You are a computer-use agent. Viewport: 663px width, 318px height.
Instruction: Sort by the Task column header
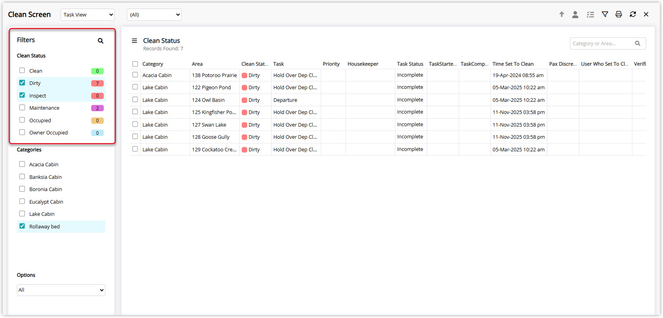[279, 64]
